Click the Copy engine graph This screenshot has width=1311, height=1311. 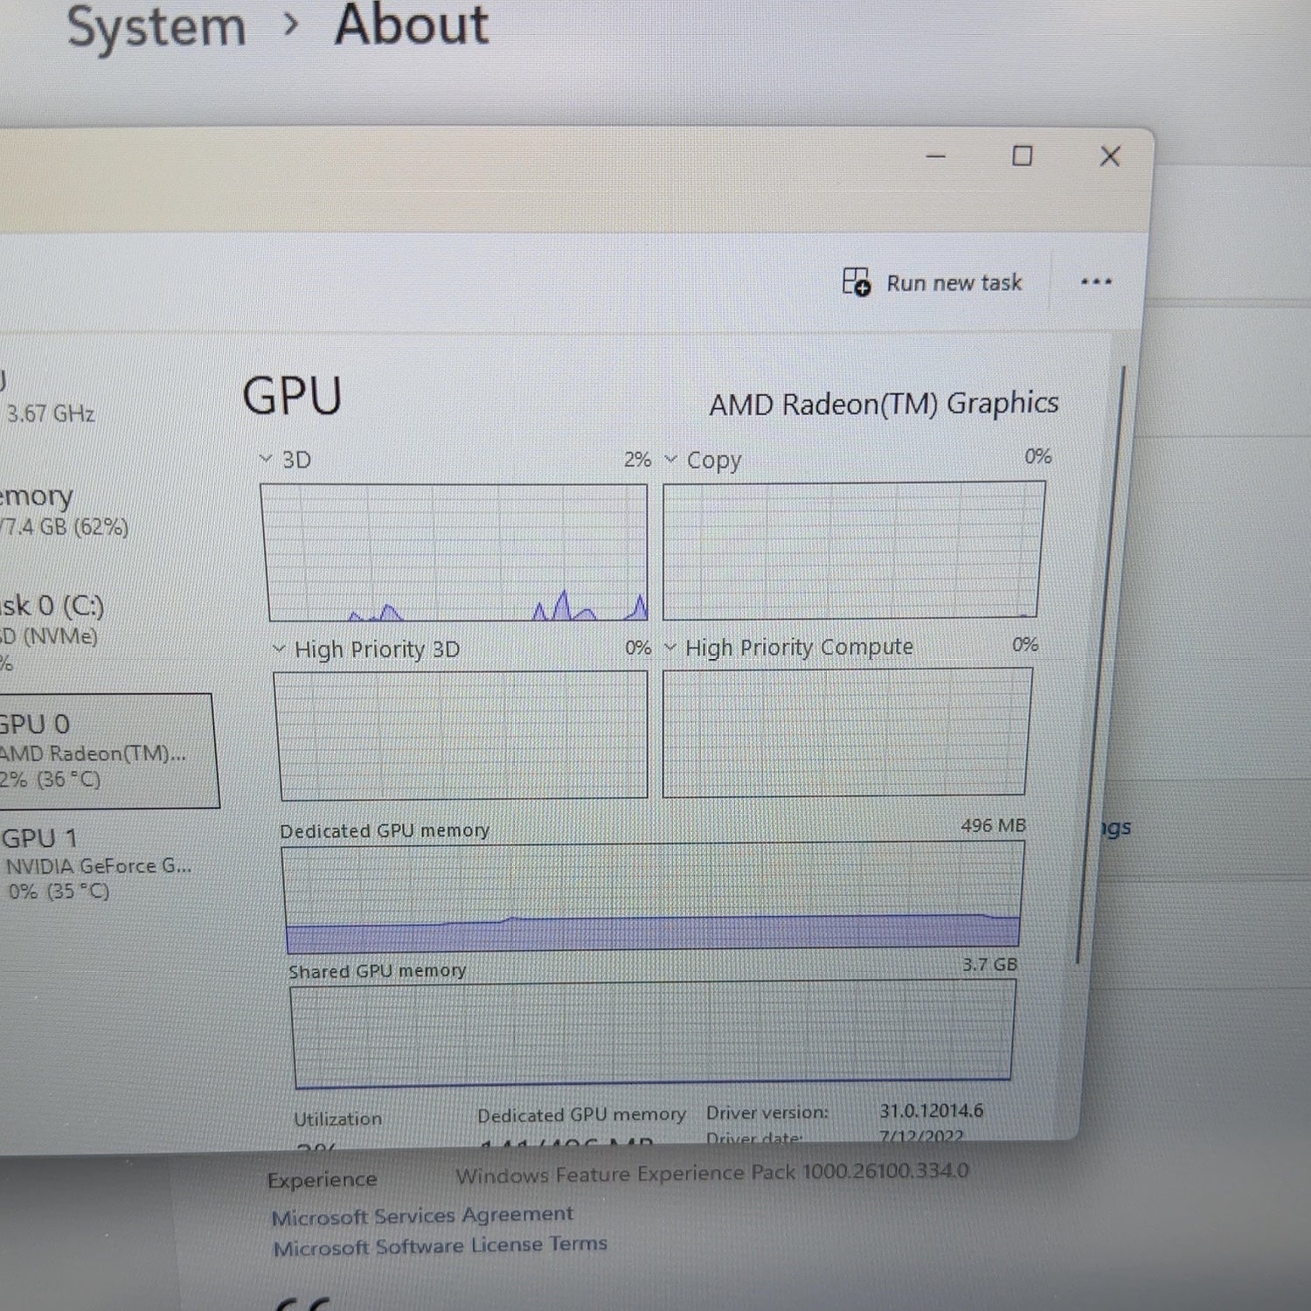tap(853, 550)
